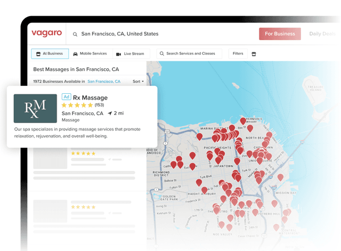Image resolution: width=341 pixels, height=251 pixels.
Task: Click the Golden Gate Park map label
Action: pyautogui.click(x=169, y=198)
